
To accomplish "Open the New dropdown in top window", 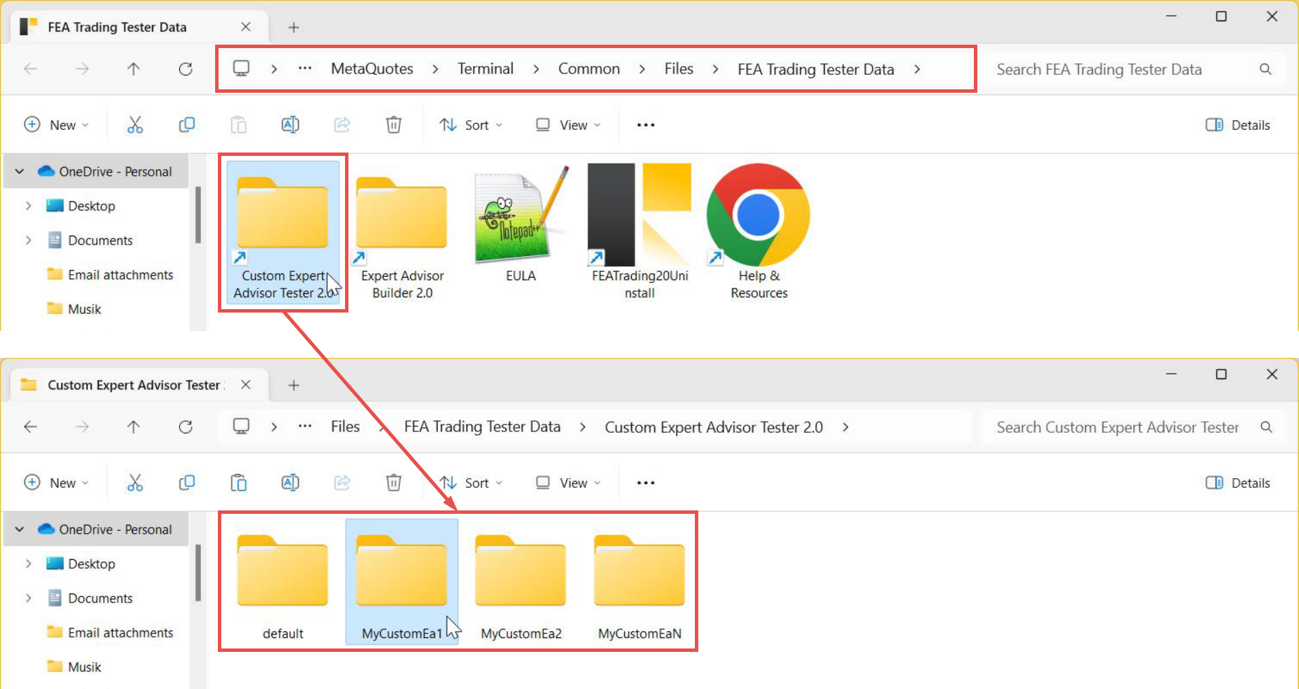I will click(56, 125).
